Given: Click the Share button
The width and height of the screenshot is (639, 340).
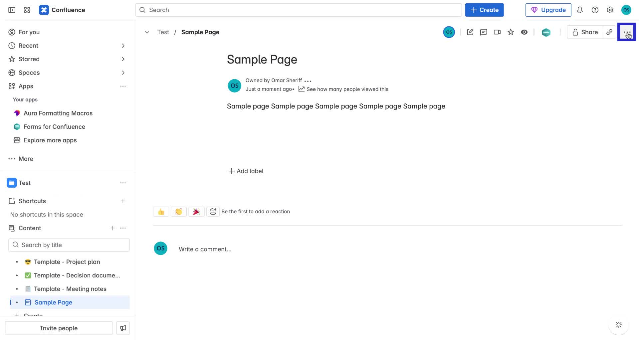Looking at the screenshot, I should [585, 32].
